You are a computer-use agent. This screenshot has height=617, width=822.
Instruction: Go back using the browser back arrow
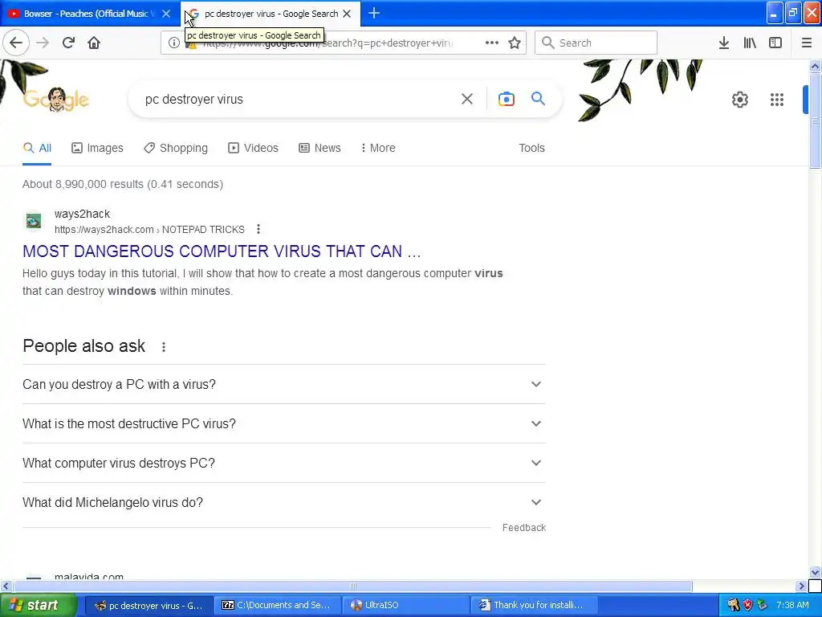tap(16, 43)
